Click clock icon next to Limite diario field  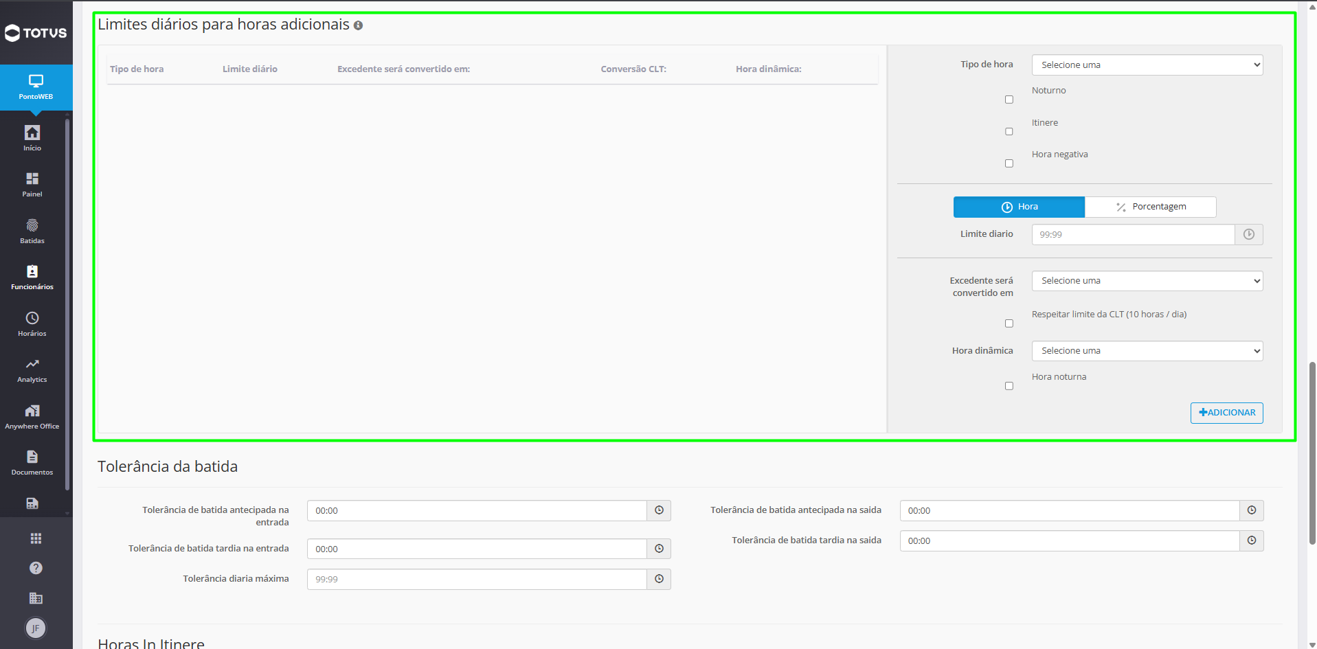1249,234
